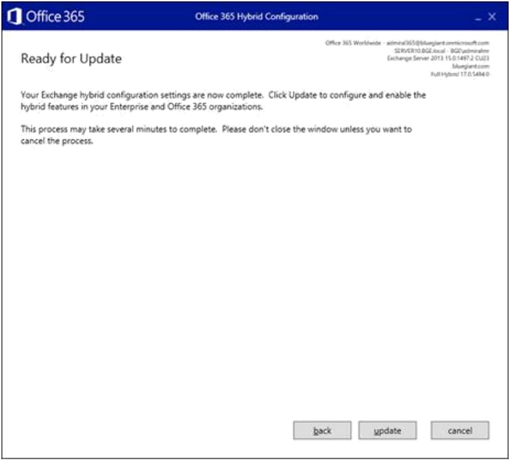Click the Office 365 logo icon
This screenshot has height=461, width=510.
point(15,16)
